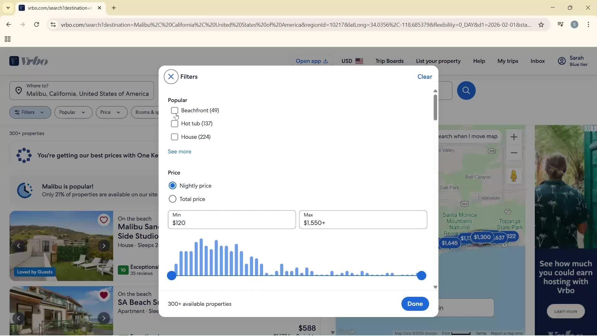Viewport: 597px width, 336px height.
Task: Go to next photo of Malibu Sands
Action: [104, 246]
